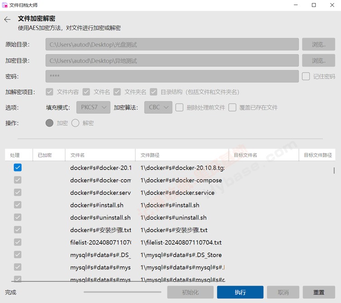Open the CBC 加密算法 dropdown

tap(158, 108)
